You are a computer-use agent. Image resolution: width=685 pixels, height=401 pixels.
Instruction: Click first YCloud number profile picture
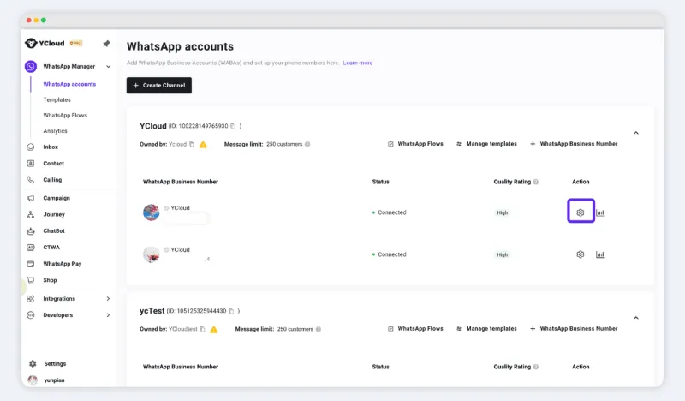(x=152, y=212)
